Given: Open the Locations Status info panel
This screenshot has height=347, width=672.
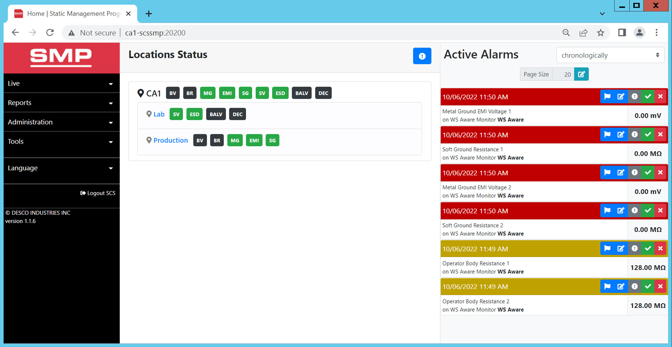Looking at the screenshot, I should click(x=422, y=56).
